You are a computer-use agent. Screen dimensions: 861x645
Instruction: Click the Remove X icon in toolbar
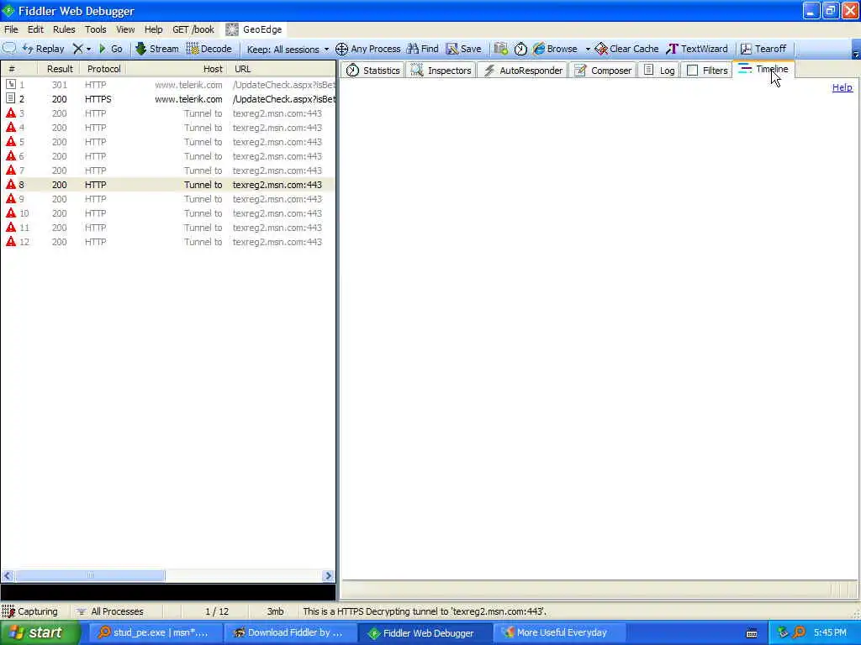pos(78,49)
